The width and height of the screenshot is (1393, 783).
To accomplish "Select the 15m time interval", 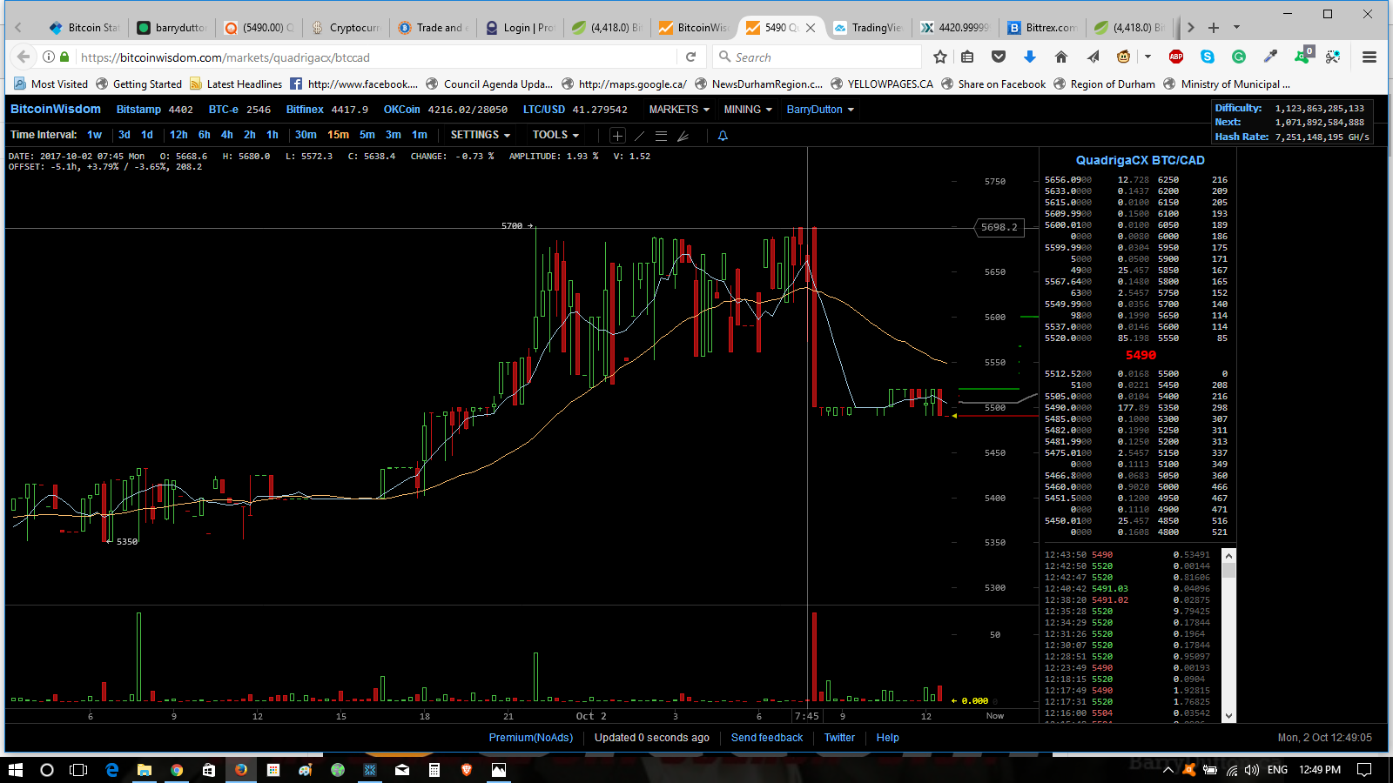I will point(338,135).
